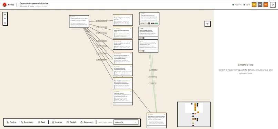Click the lowest supports edge label
The height and width of the screenshot is (129, 278).
pos(153,83)
